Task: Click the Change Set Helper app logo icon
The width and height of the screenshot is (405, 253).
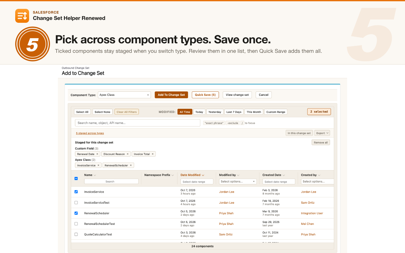Action: pos(22,16)
